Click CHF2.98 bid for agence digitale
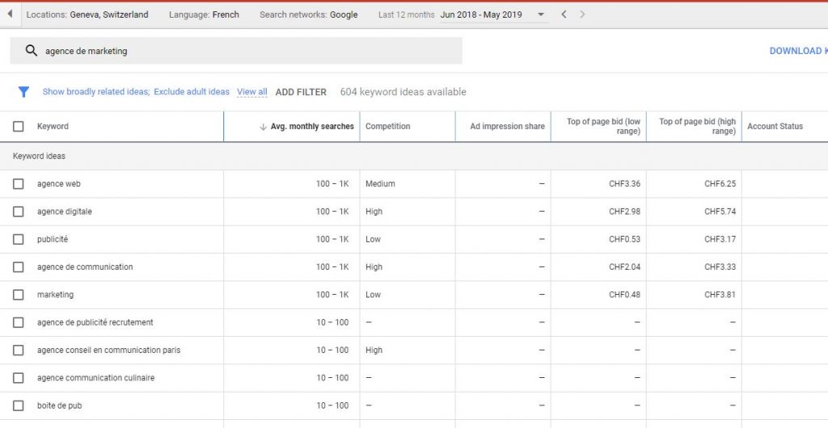The image size is (828, 428). [624, 212]
